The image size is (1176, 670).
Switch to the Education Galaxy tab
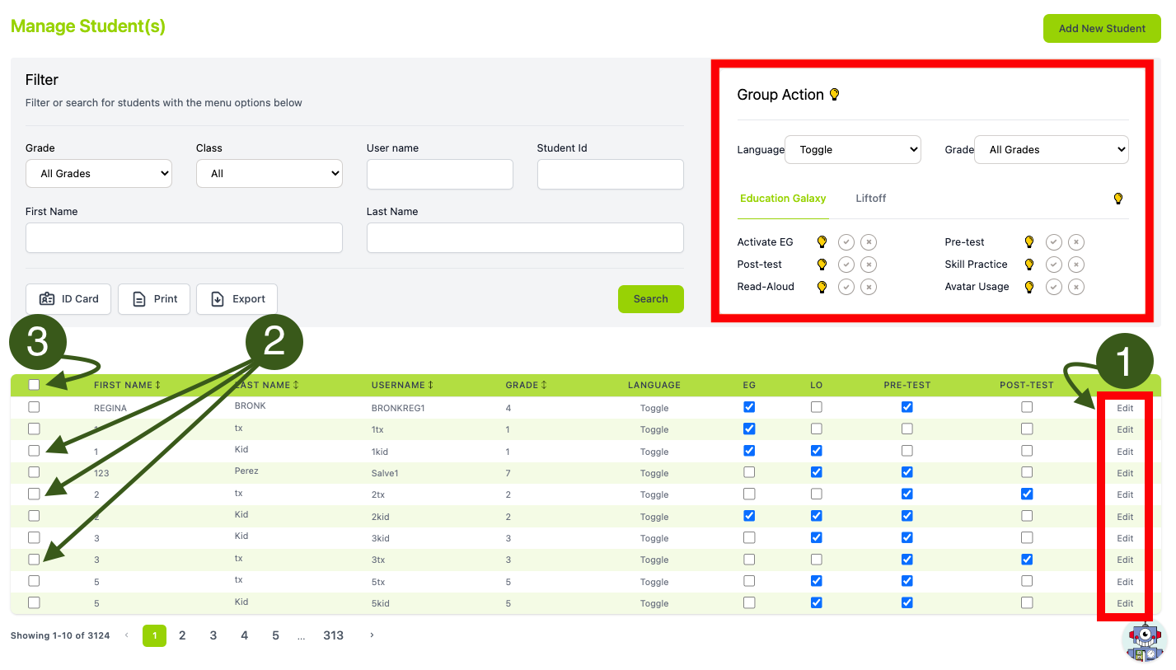click(x=783, y=199)
